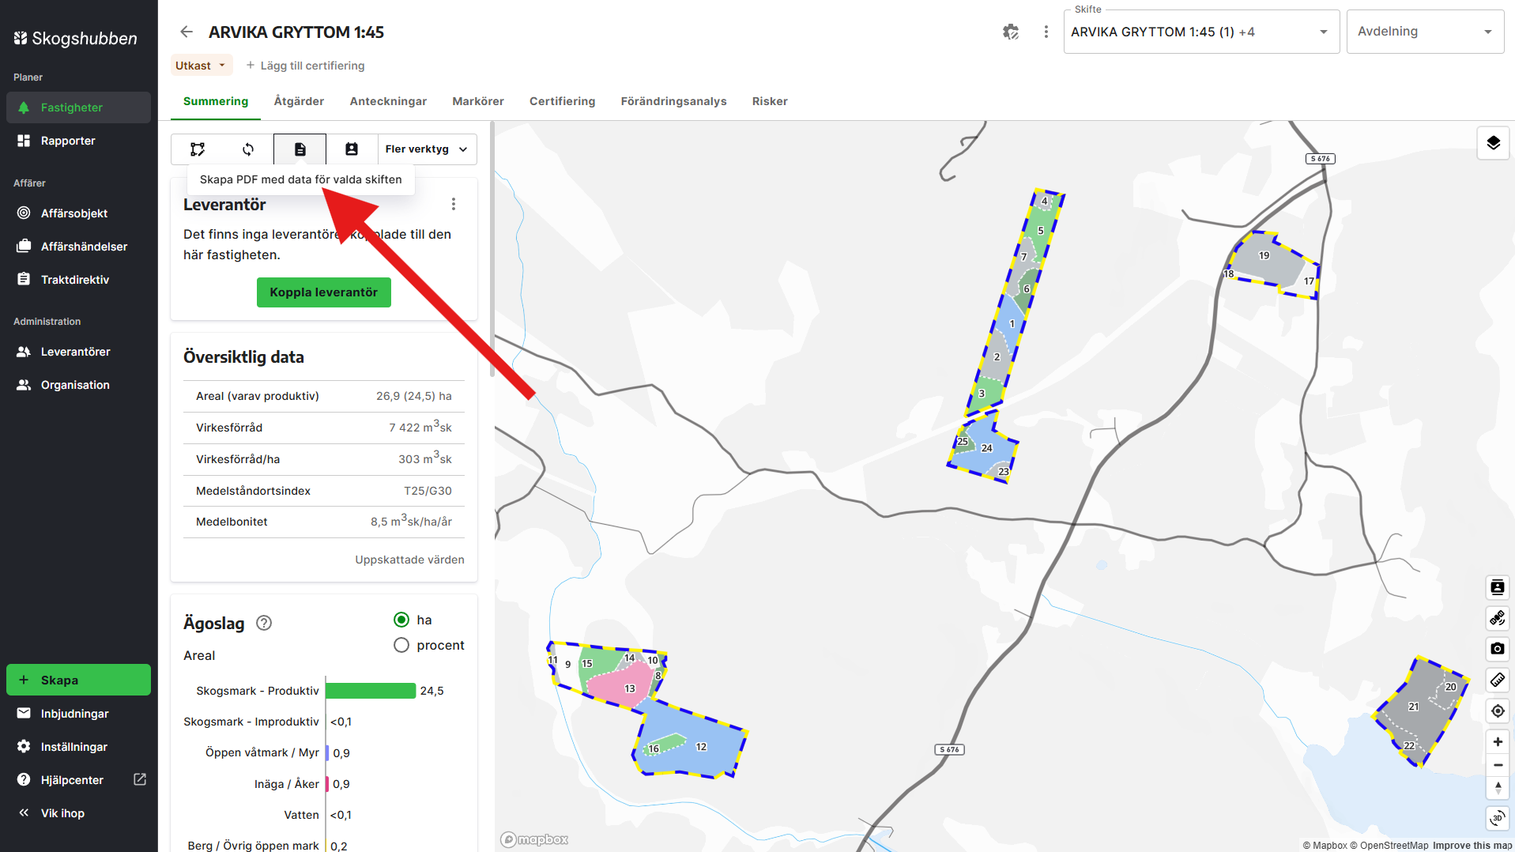Create PDF with data for selected skiften
Viewport: 1515px width, 852px height.
(300, 149)
